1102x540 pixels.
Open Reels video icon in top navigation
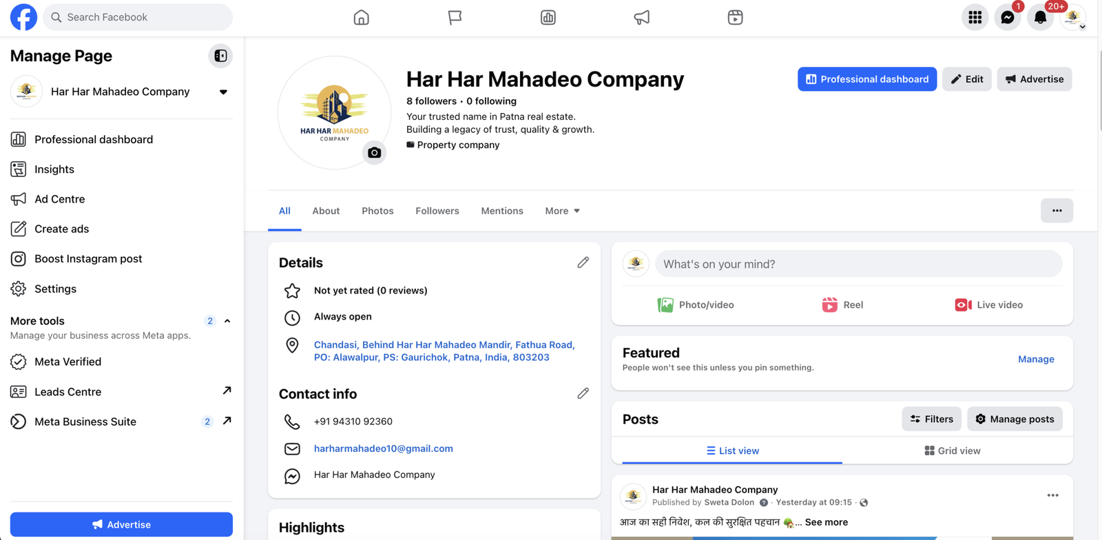735,18
